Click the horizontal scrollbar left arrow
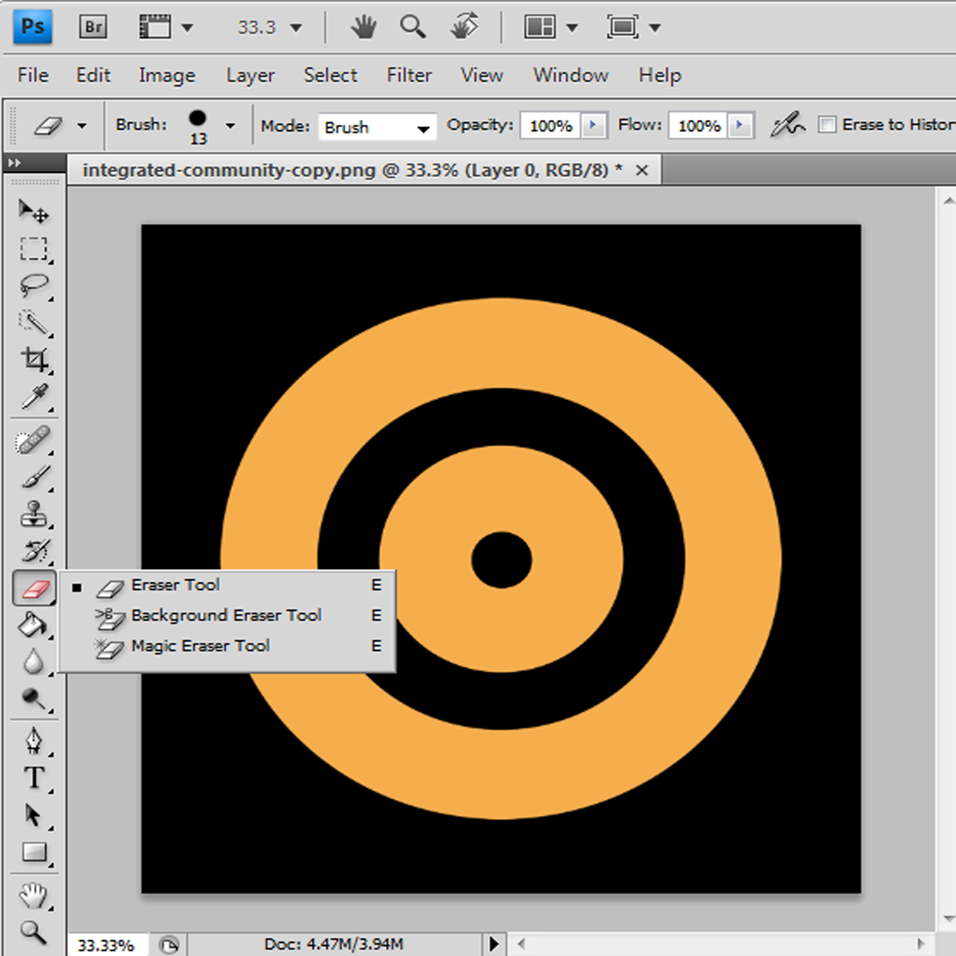Screen dimensions: 956x956 click(522, 945)
